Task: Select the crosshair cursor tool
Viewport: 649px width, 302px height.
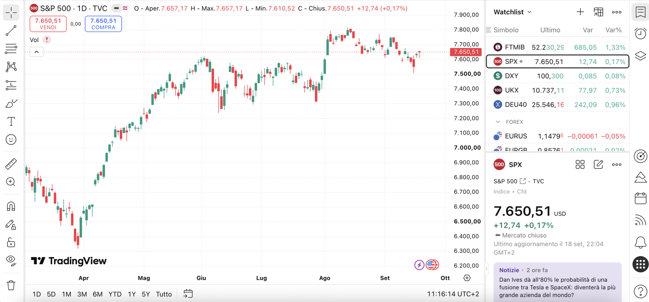Action: coord(11,13)
